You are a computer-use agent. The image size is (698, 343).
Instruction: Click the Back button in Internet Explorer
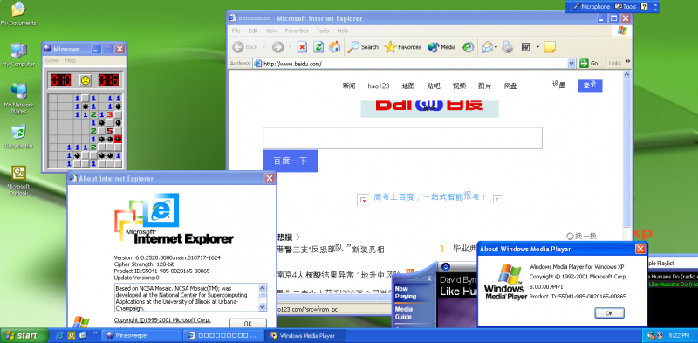click(245, 47)
